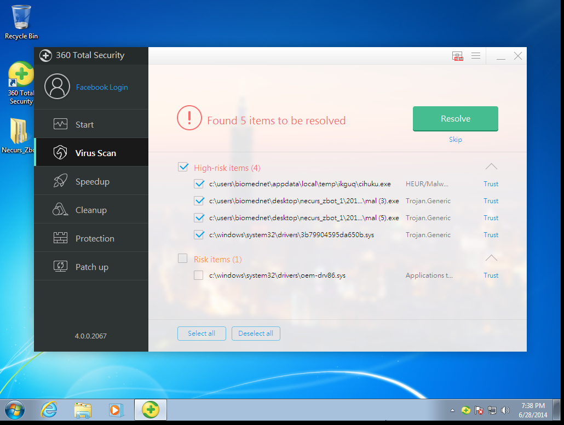Open the Cleanup section
This screenshot has width=564, height=425.
tap(91, 209)
